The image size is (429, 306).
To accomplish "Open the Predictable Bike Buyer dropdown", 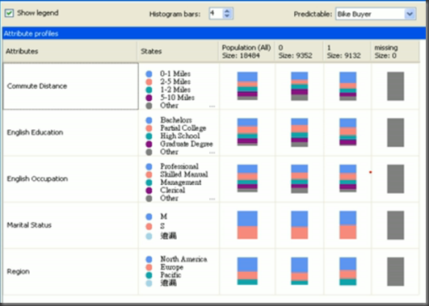I will pyautogui.click(x=410, y=14).
